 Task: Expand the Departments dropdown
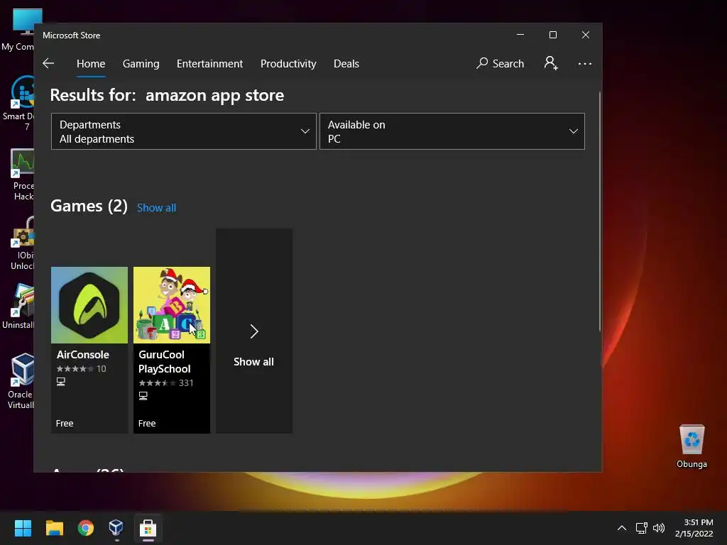(184, 131)
